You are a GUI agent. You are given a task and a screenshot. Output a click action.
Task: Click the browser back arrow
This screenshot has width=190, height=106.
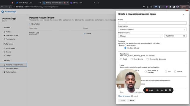[2, 7]
